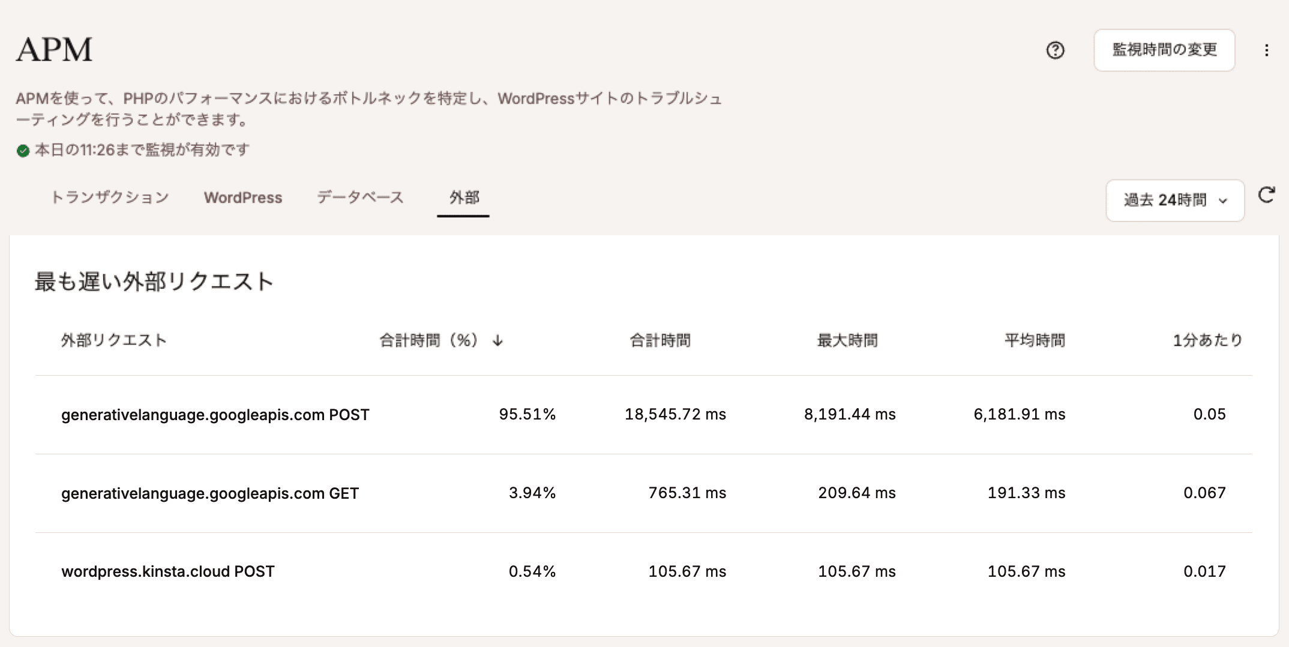
Task: Click the 本日の11:26まで監視が有効です status text
Action: (x=142, y=150)
